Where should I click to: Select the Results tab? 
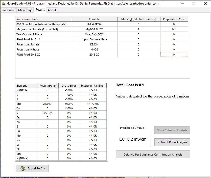point(40,10)
